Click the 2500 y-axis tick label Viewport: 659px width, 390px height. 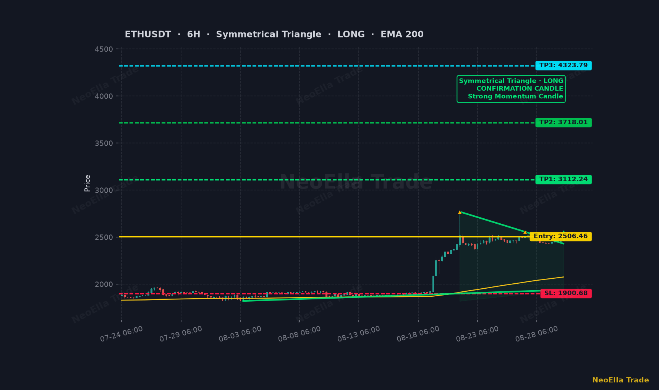(x=104, y=237)
